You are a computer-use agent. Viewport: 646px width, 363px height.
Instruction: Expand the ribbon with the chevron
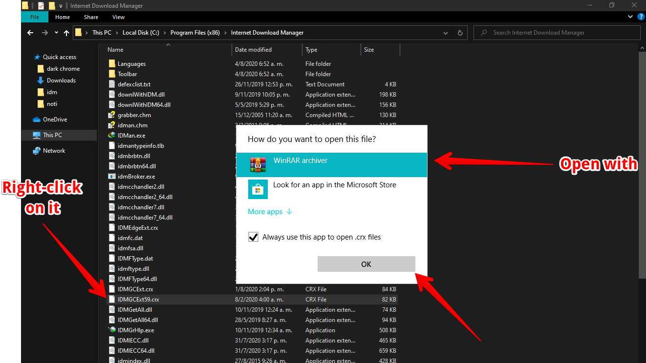click(630, 17)
